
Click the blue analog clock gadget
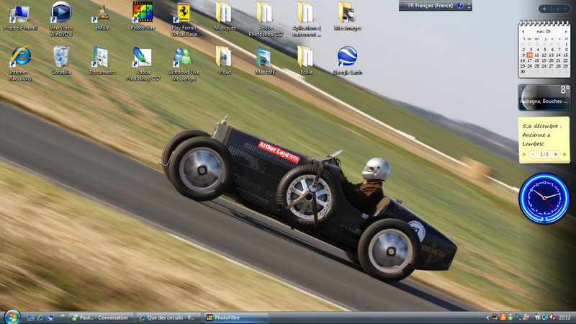544,199
